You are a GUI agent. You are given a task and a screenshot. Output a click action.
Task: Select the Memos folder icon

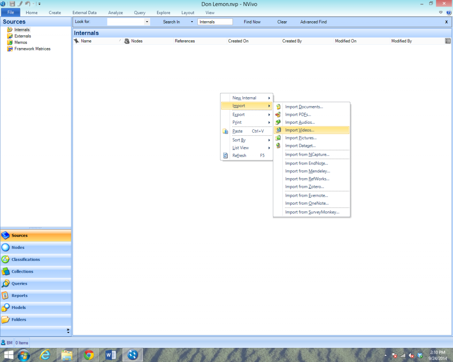click(x=10, y=42)
